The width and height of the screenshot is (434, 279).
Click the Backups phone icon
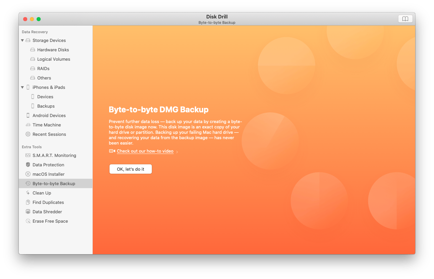[x=33, y=106]
